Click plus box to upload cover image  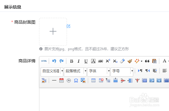(53, 32)
